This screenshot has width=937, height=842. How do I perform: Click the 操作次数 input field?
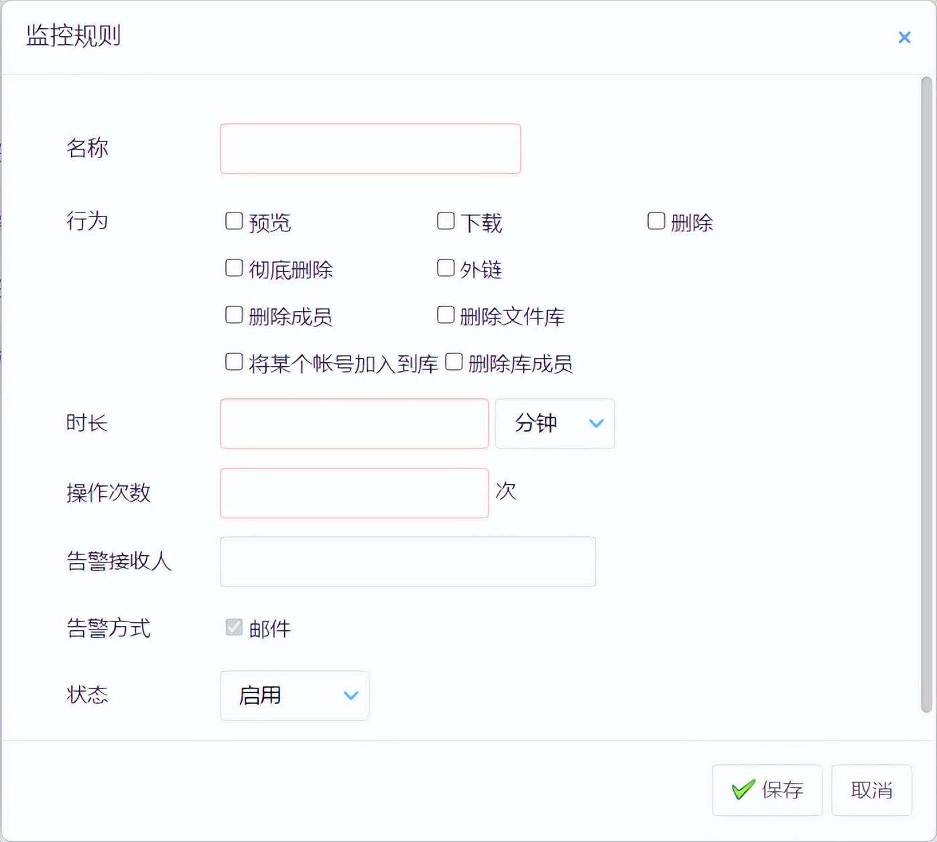[x=354, y=493]
